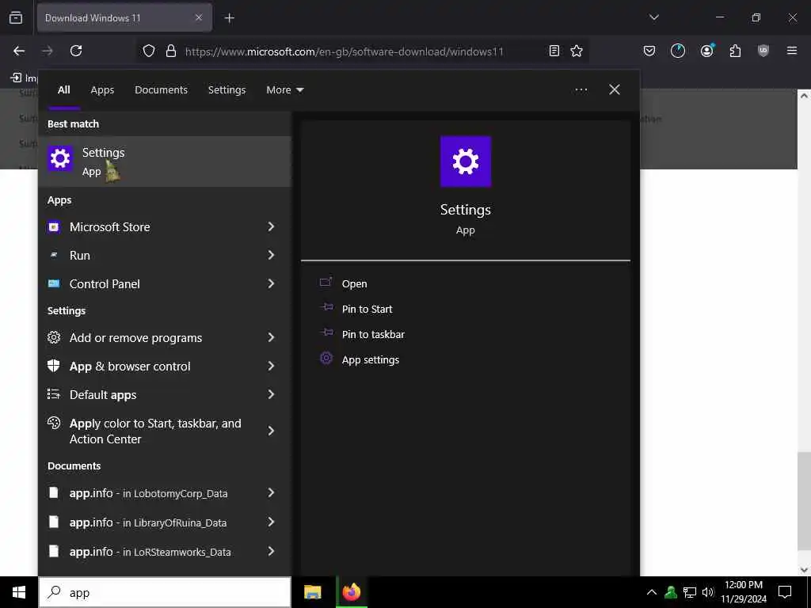811x608 pixels.
Task: Open App settings option
Action: pyautogui.click(x=371, y=360)
